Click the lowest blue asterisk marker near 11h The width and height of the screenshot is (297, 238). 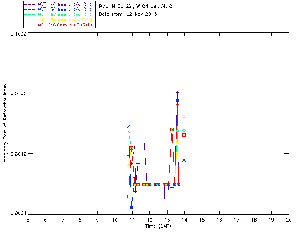[132, 207]
